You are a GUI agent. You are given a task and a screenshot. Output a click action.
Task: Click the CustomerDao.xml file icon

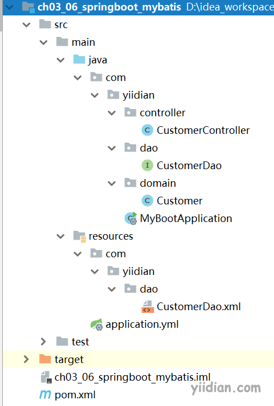[x=147, y=307]
